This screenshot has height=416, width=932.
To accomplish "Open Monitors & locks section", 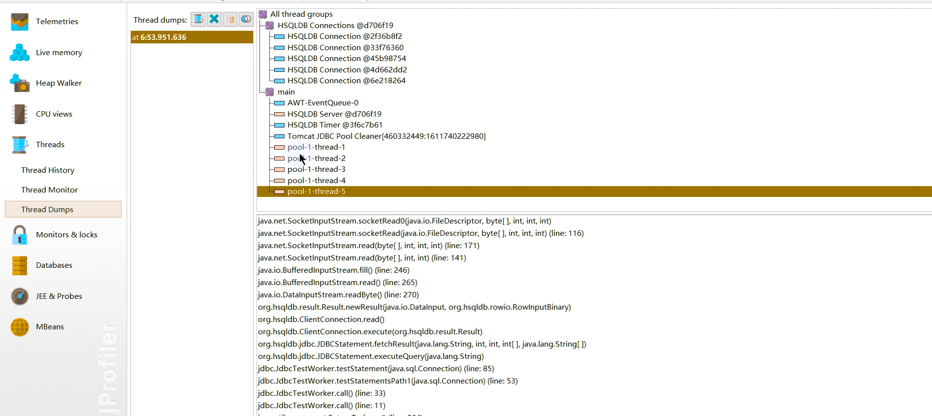I will pyautogui.click(x=66, y=235).
